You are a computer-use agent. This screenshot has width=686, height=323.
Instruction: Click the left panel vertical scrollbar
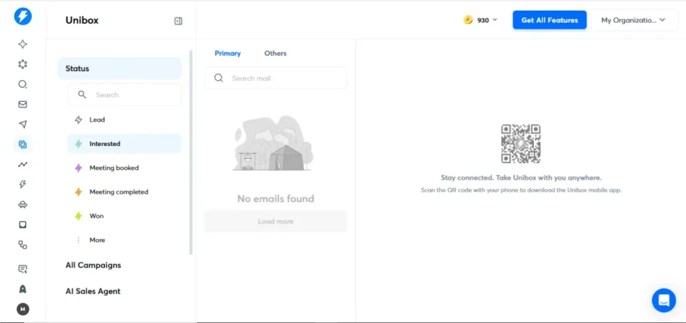(x=191, y=152)
